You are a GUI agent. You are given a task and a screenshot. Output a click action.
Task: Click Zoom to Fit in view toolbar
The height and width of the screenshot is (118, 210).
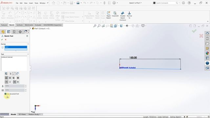95,26
